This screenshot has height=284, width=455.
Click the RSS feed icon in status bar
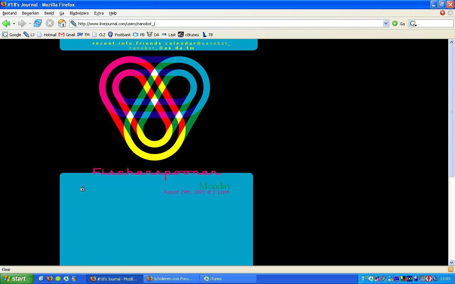coord(451,270)
